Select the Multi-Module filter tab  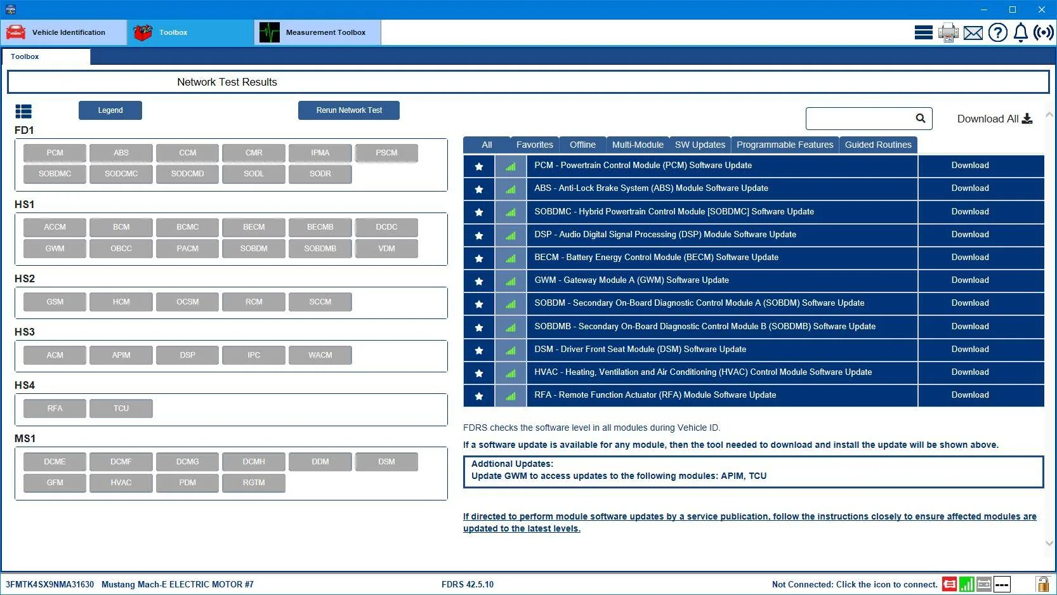[638, 145]
